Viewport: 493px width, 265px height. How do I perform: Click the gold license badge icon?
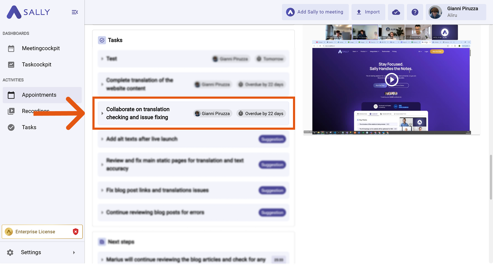point(9,232)
